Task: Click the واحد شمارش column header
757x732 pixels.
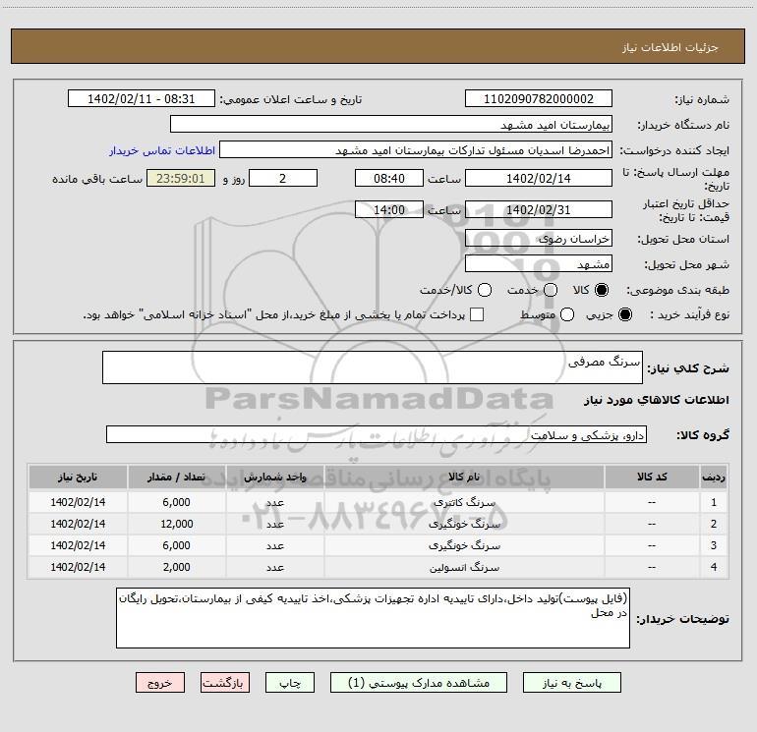Action: click(x=274, y=478)
